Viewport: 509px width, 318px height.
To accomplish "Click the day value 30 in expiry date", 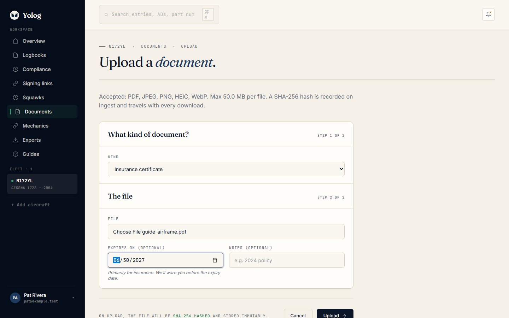I will click(126, 260).
